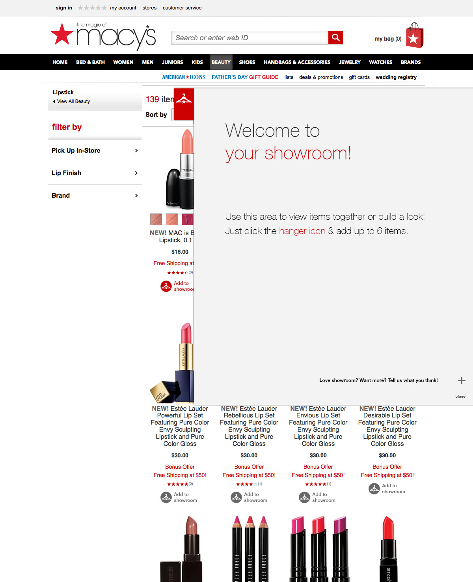Click Bonus Offer under Desirable Lip Set
Viewport: 473px width, 582px height.
[387, 467]
